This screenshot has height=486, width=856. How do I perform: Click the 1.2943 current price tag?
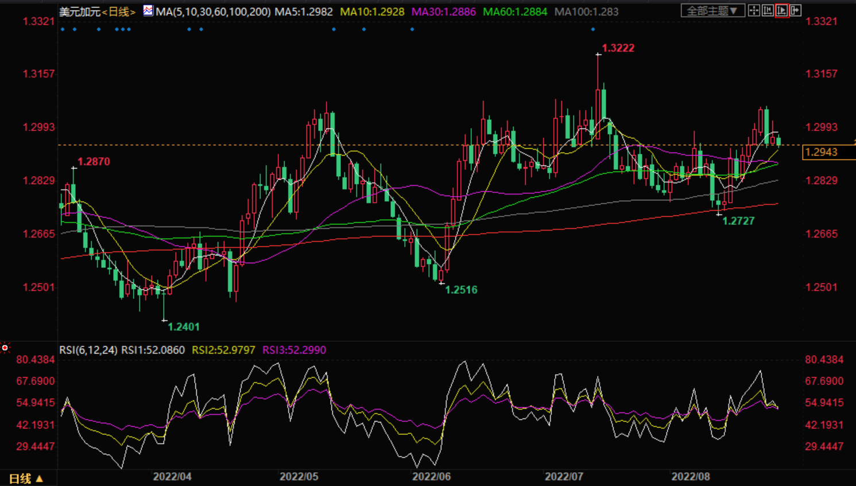822,152
